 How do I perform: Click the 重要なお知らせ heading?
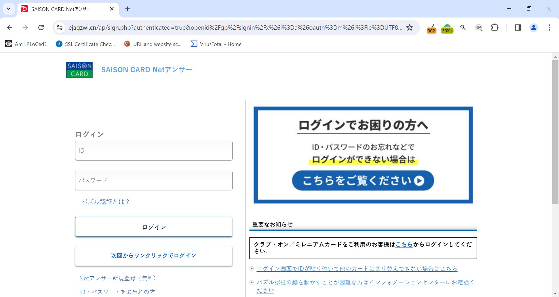pyautogui.click(x=273, y=224)
